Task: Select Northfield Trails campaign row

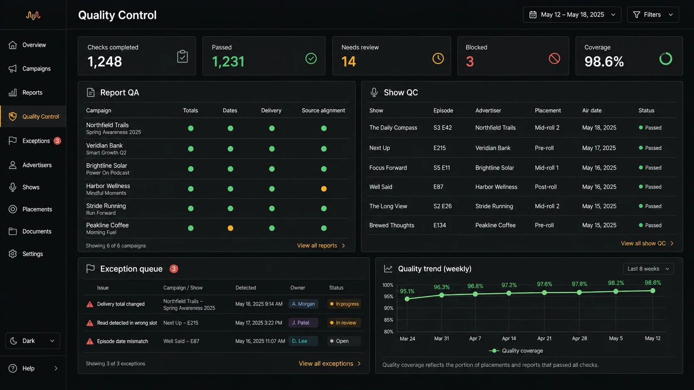Action: click(x=216, y=128)
